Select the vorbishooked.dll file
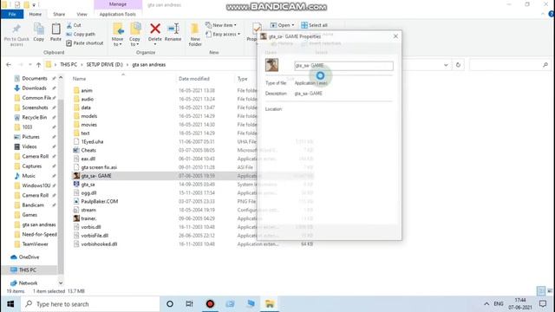Viewport: 555px width, 312px height. [99, 244]
